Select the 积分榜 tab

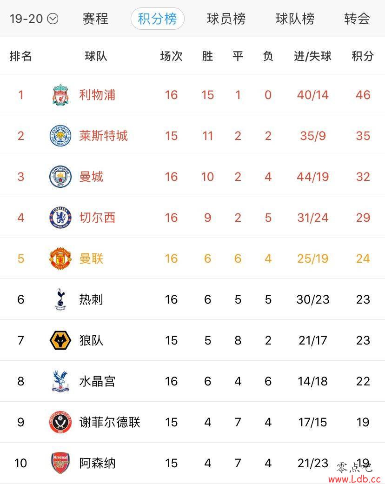pos(157,19)
